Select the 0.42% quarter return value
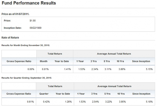Screen dimensions: 157x107 click(46, 102)
